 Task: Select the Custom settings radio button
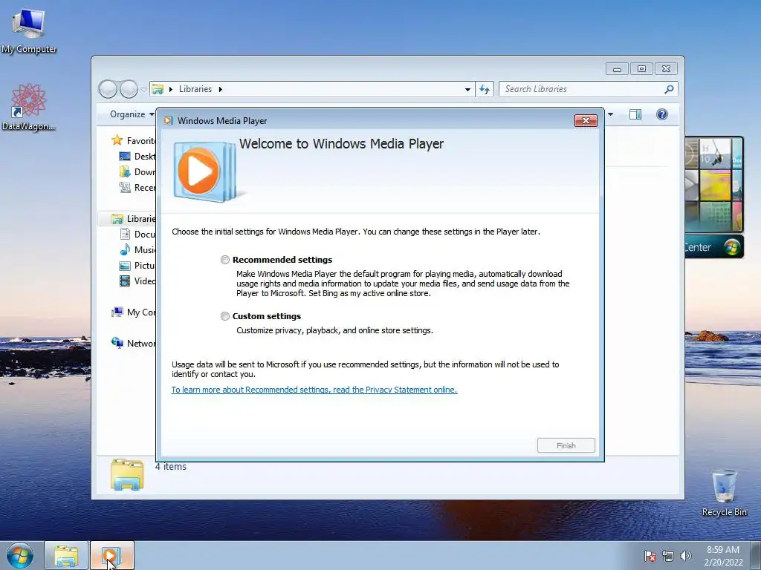(x=224, y=316)
